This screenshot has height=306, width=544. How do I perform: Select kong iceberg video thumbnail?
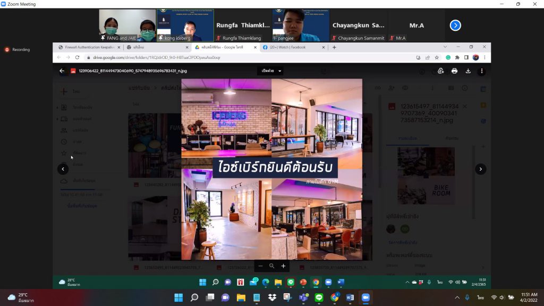click(x=185, y=25)
